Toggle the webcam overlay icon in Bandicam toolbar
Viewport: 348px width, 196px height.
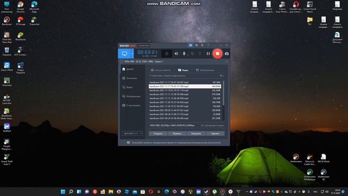click(192, 53)
